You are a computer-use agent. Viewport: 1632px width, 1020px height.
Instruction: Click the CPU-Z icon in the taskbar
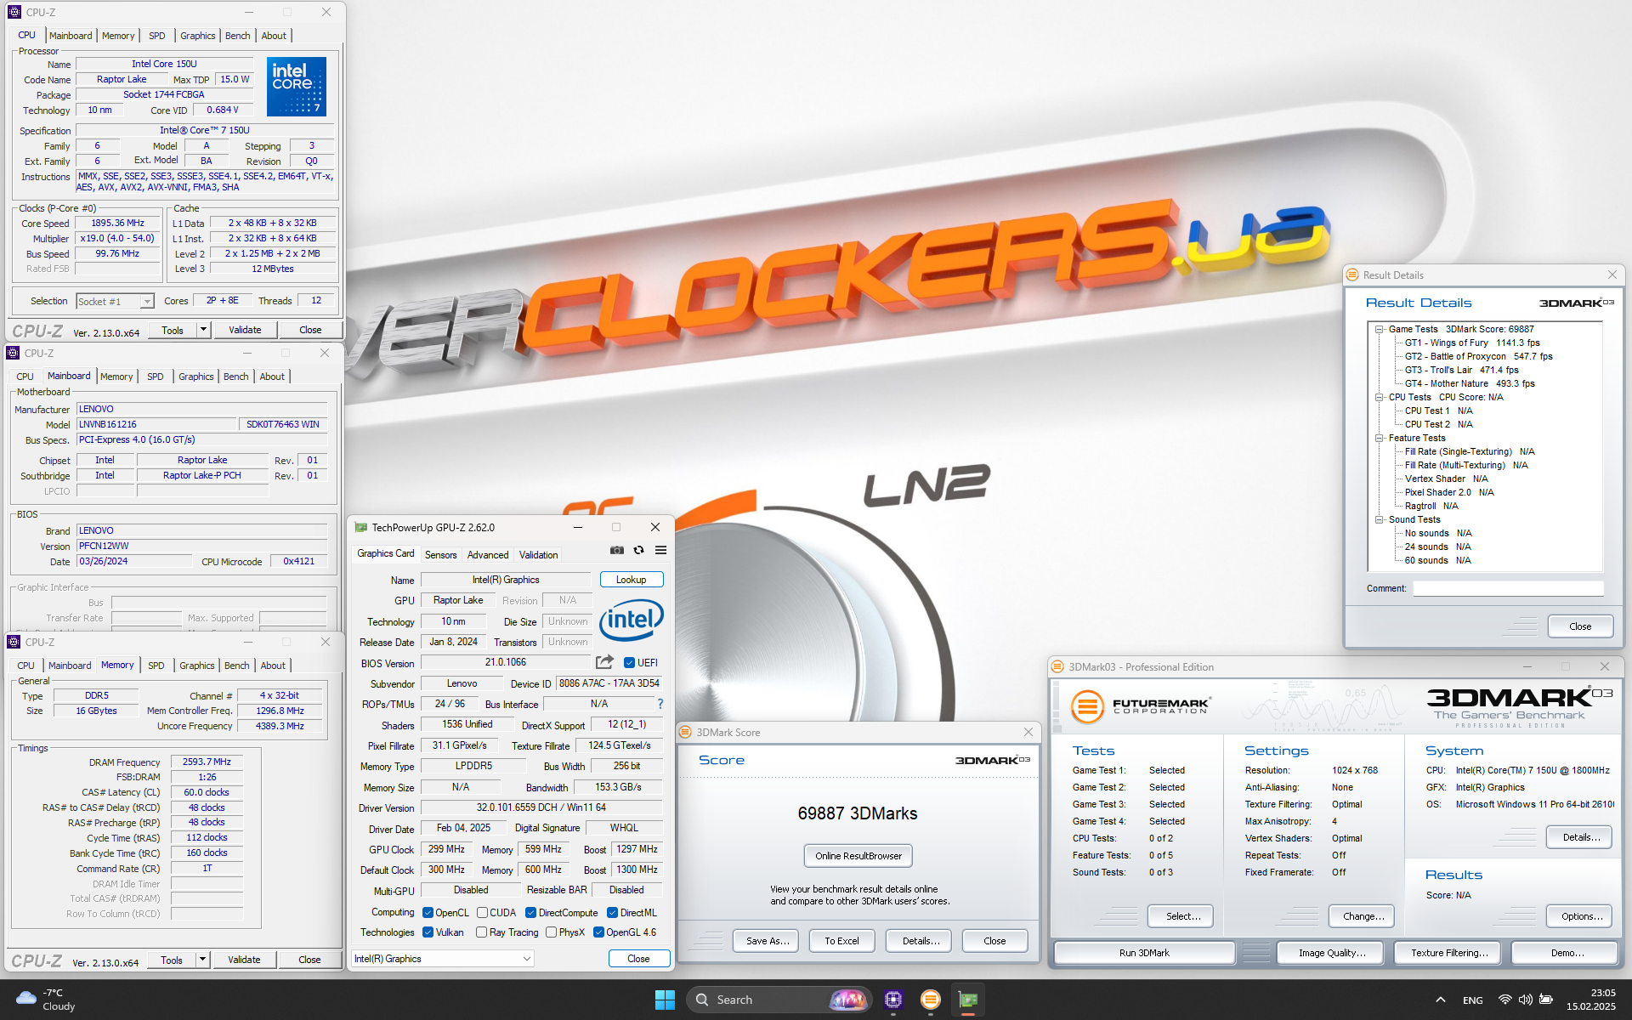pyautogui.click(x=893, y=1000)
